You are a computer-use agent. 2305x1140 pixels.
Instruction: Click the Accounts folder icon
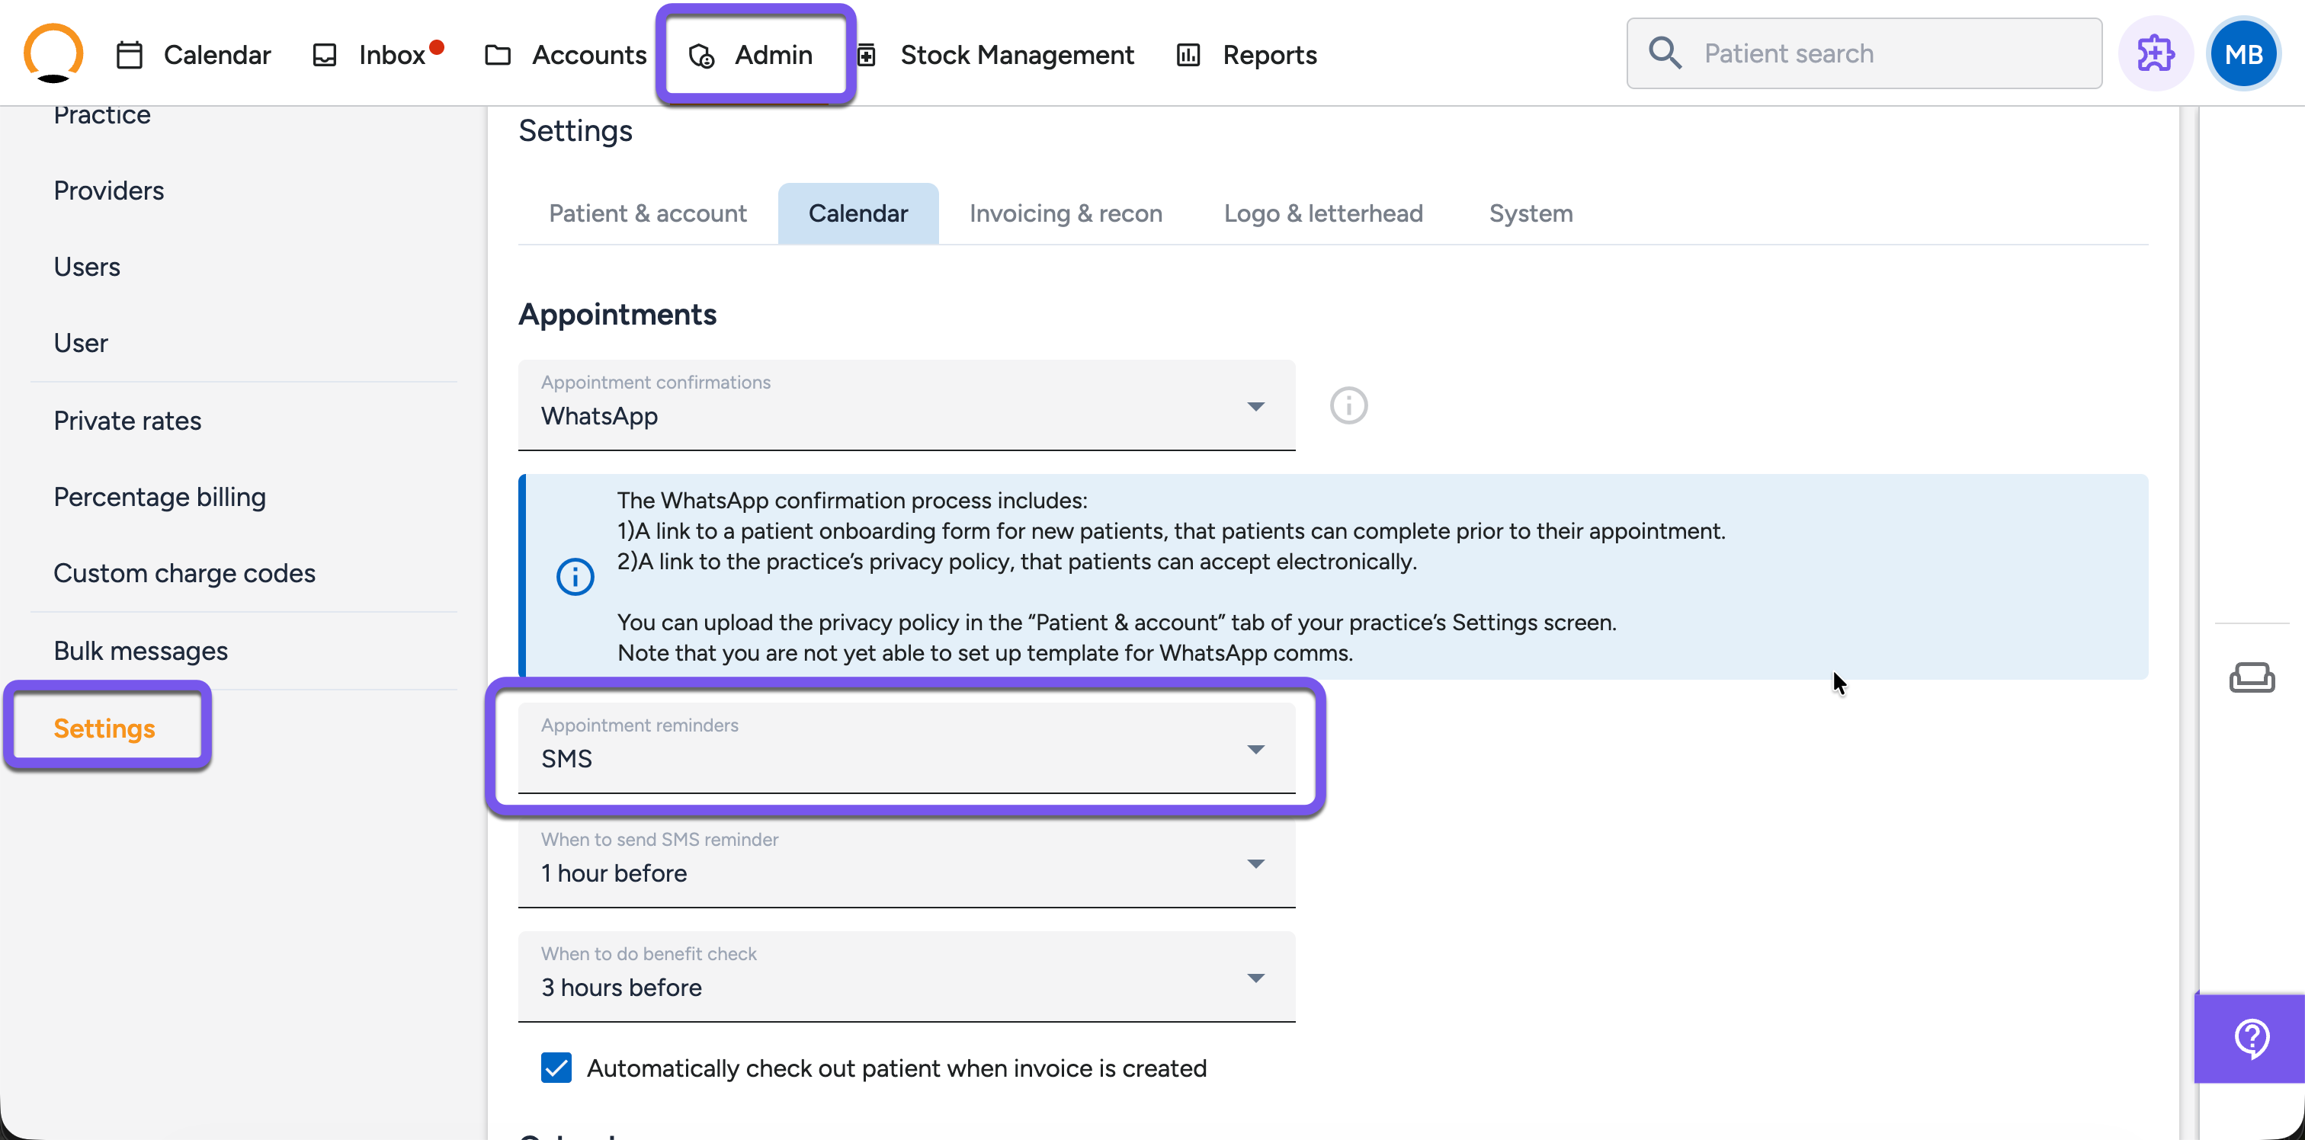click(x=498, y=55)
